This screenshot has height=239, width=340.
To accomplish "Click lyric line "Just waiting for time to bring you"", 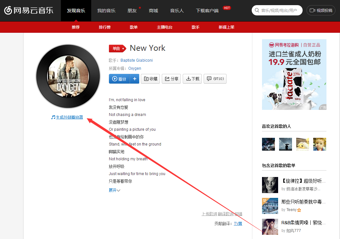I will click(x=137, y=174).
